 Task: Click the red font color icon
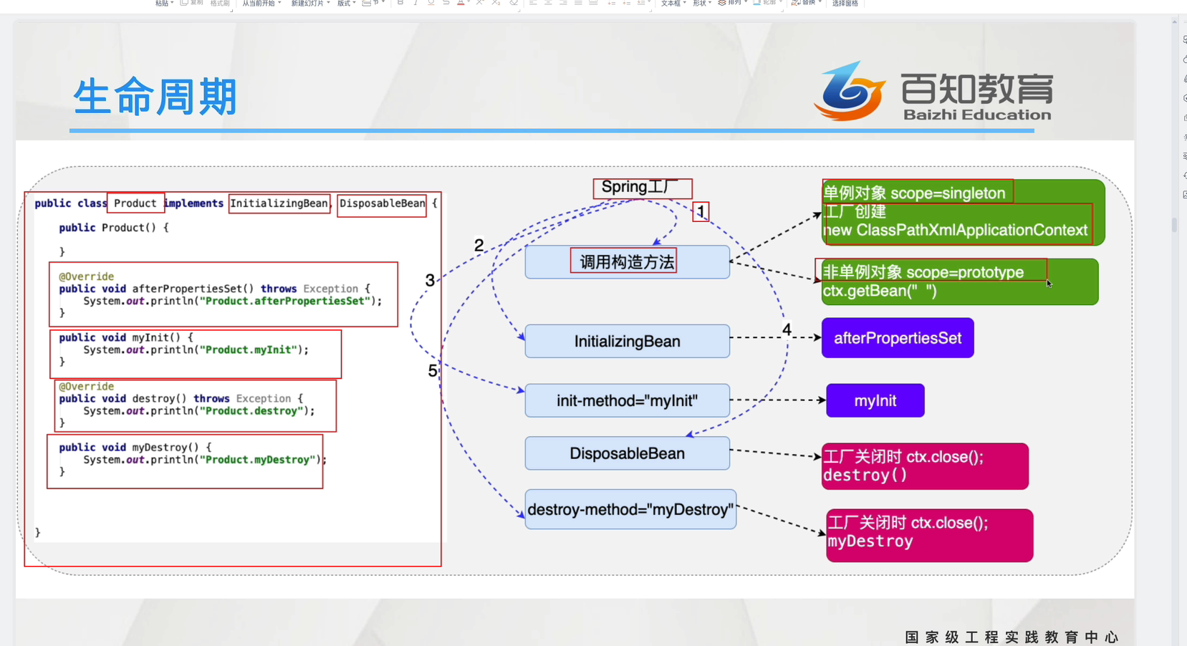pyautogui.click(x=461, y=3)
